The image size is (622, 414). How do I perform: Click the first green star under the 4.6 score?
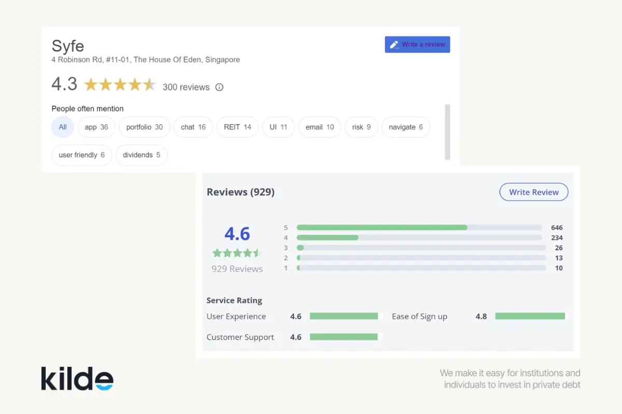pyautogui.click(x=217, y=253)
